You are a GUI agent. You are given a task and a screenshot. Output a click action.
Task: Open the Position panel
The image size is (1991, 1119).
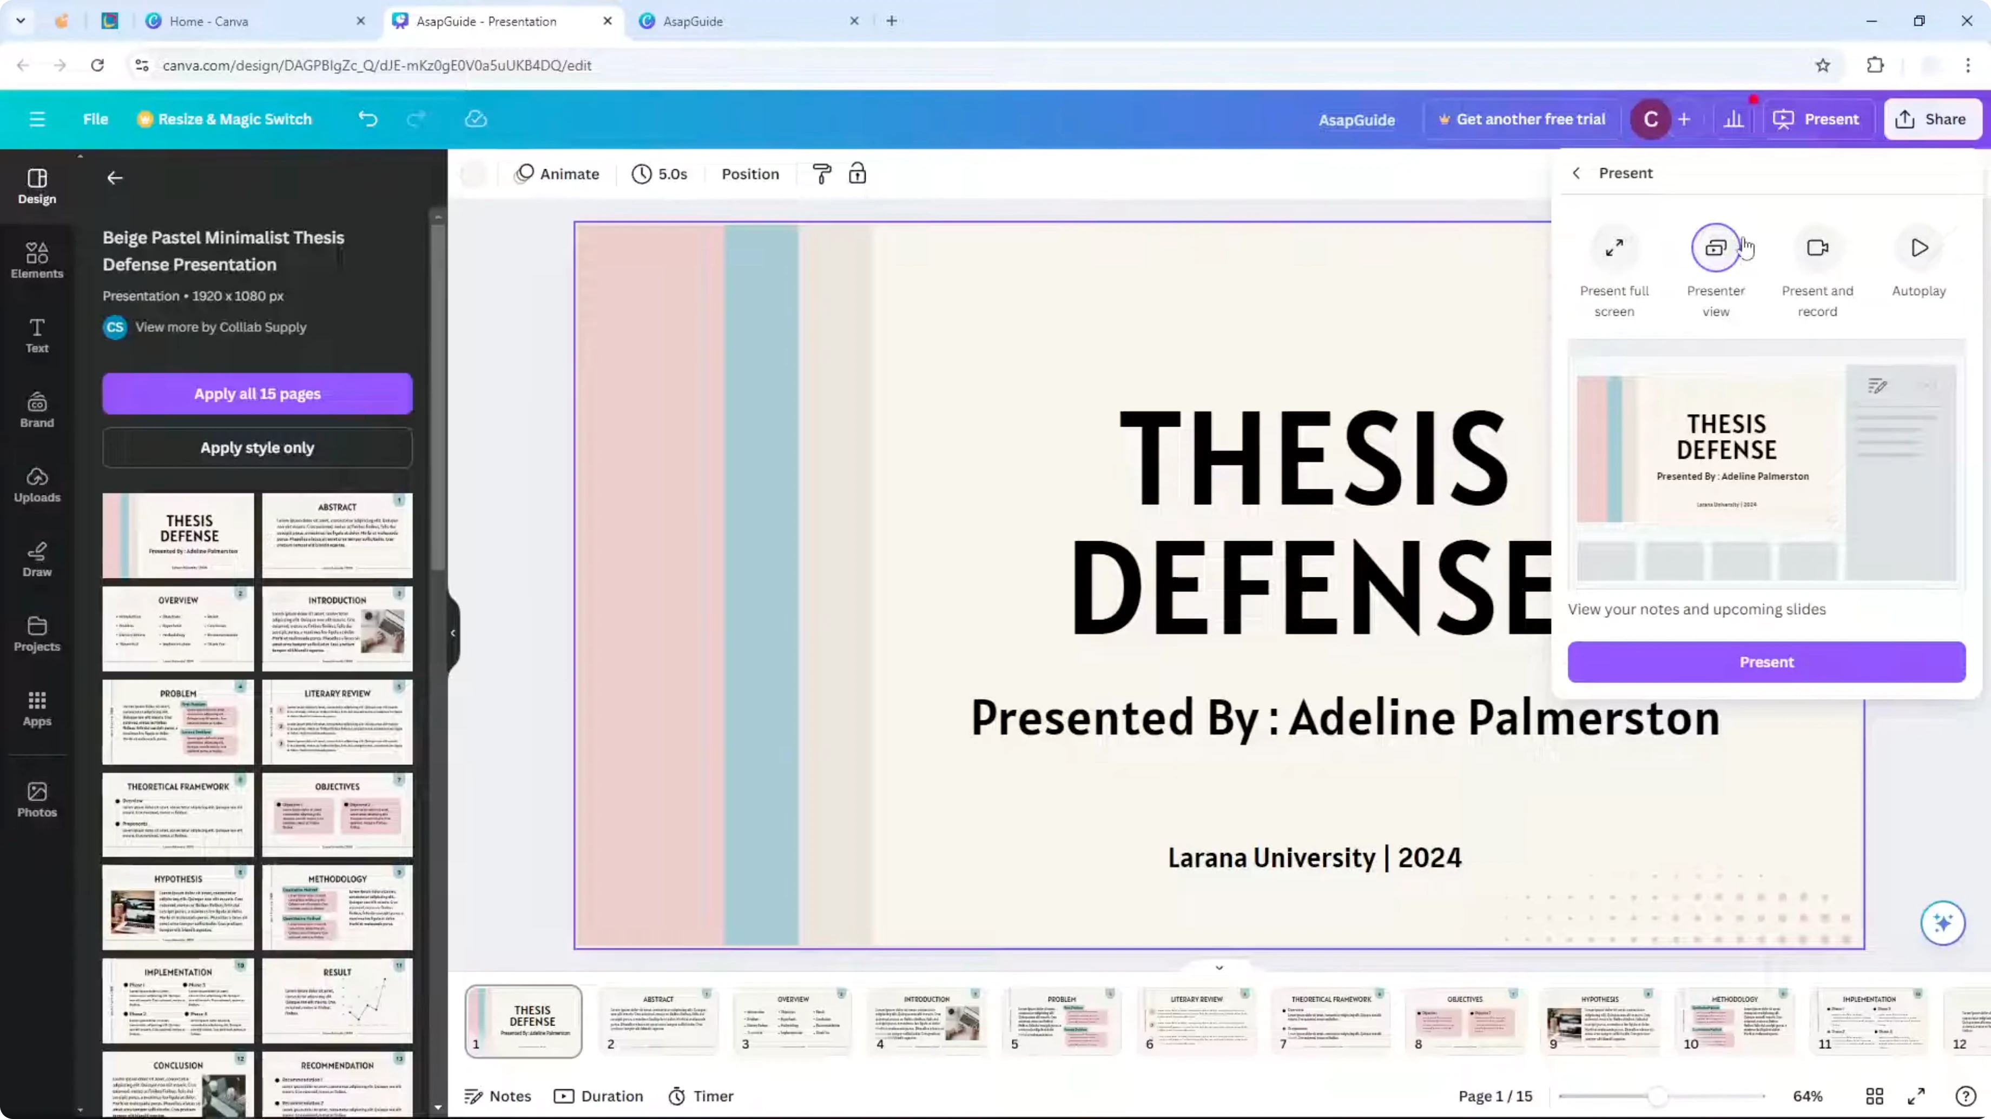(750, 174)
